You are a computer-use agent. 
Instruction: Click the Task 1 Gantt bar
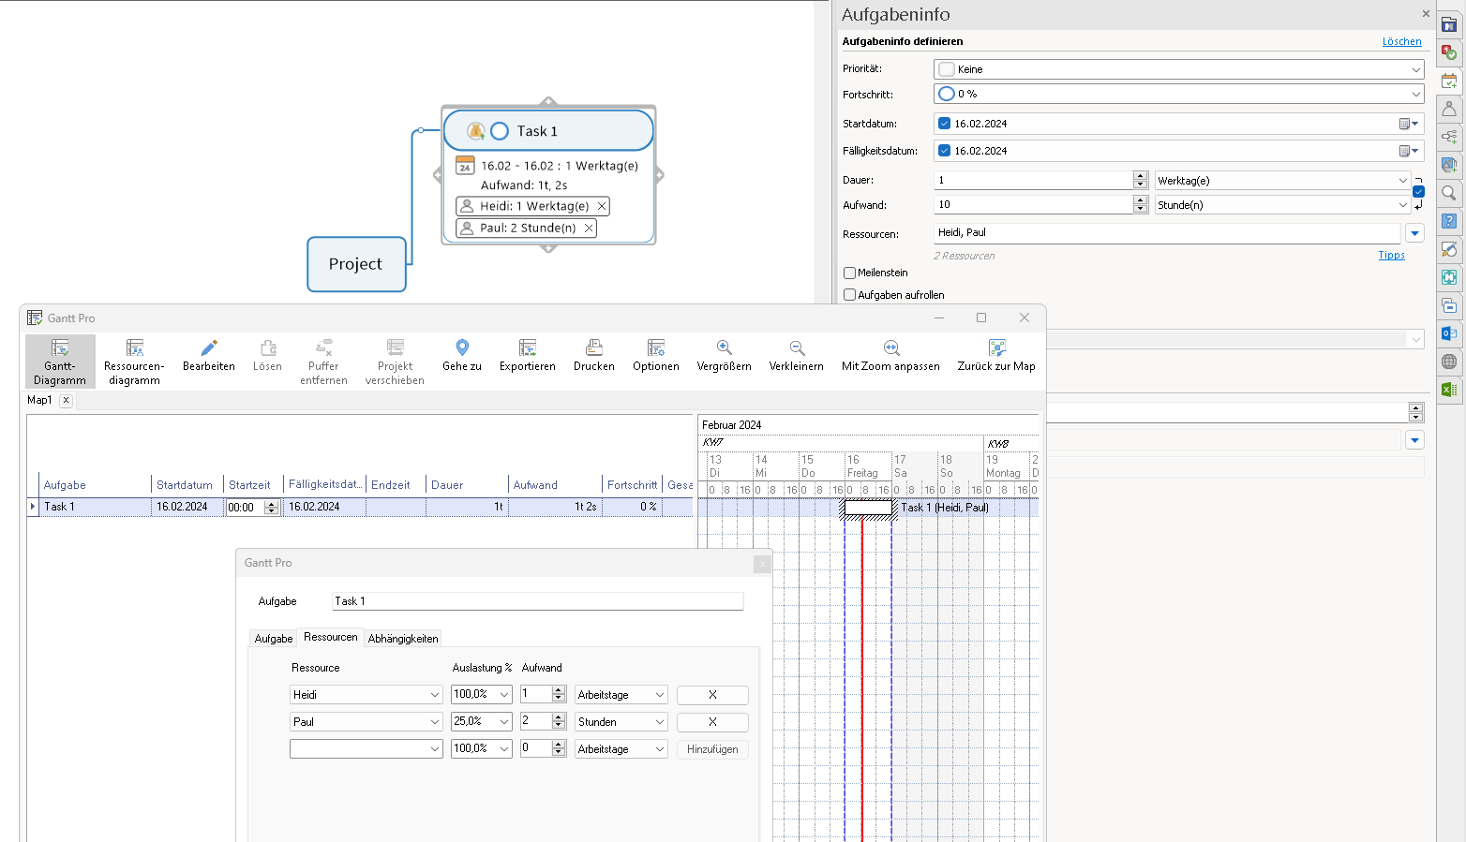(x=869, y=508)
